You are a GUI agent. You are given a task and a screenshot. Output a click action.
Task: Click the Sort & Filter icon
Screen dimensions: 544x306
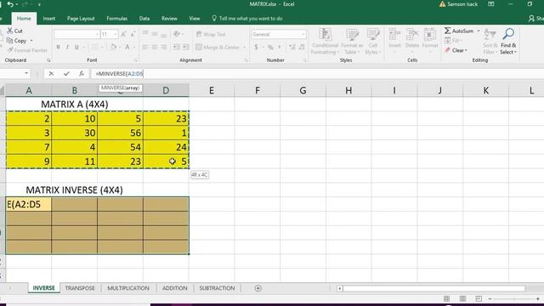[x=490, y=35]
